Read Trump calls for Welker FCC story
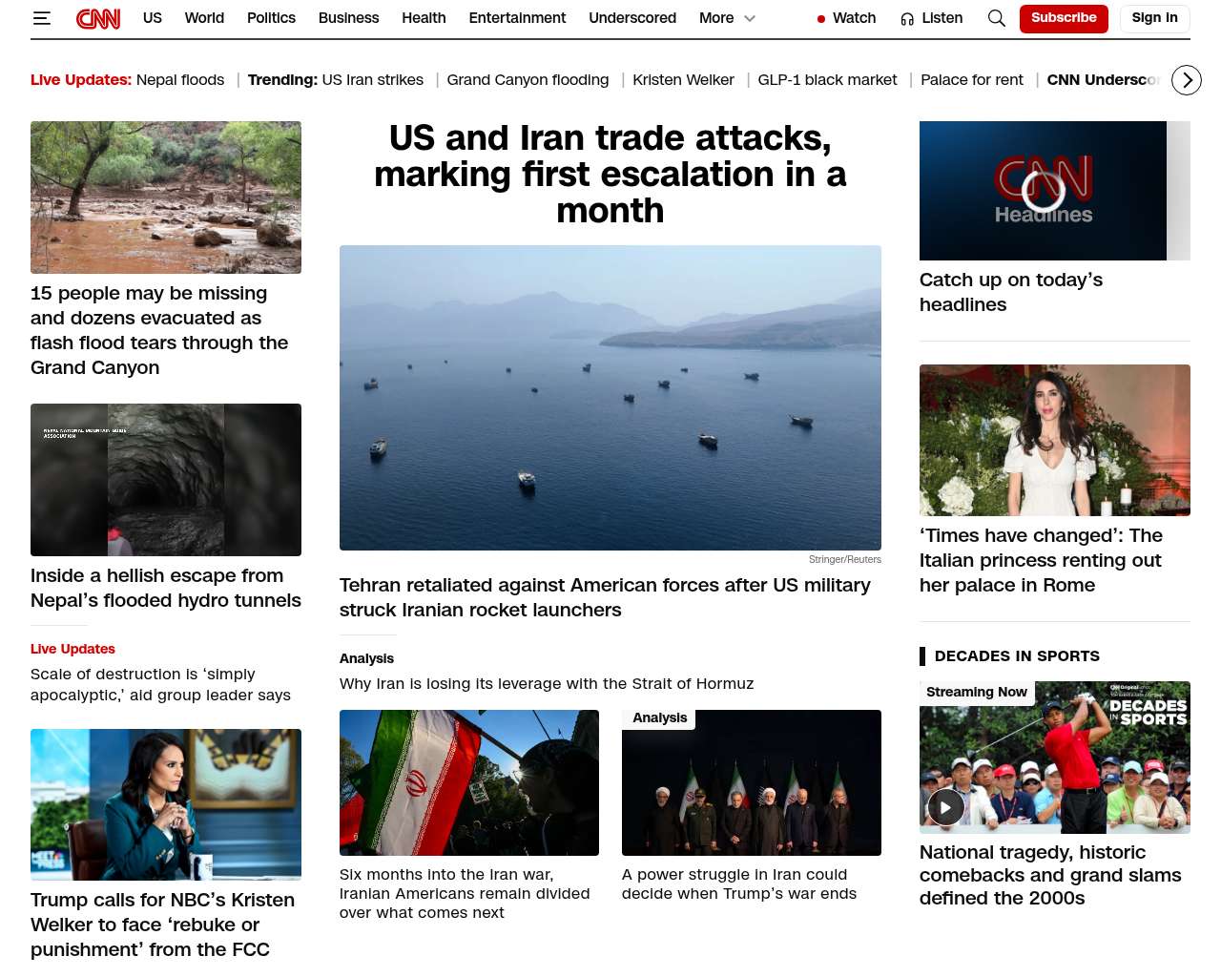The width and height of the screenshot is (1221, 977). tap(162, 925)
